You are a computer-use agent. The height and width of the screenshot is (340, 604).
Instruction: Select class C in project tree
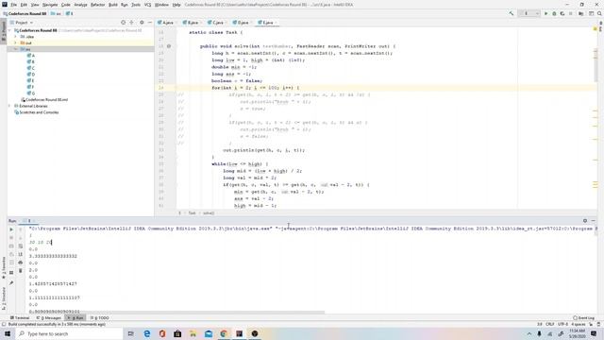(x=31, y=68)
